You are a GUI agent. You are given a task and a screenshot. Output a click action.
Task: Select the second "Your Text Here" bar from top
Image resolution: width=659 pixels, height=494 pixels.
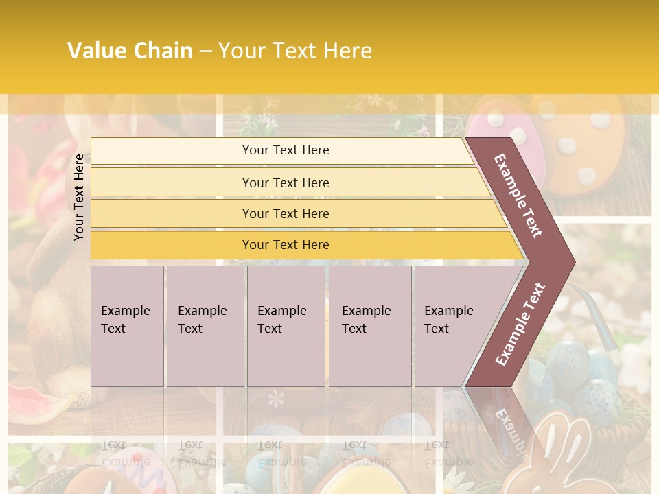pyautogui.click(x=285, y=183)
